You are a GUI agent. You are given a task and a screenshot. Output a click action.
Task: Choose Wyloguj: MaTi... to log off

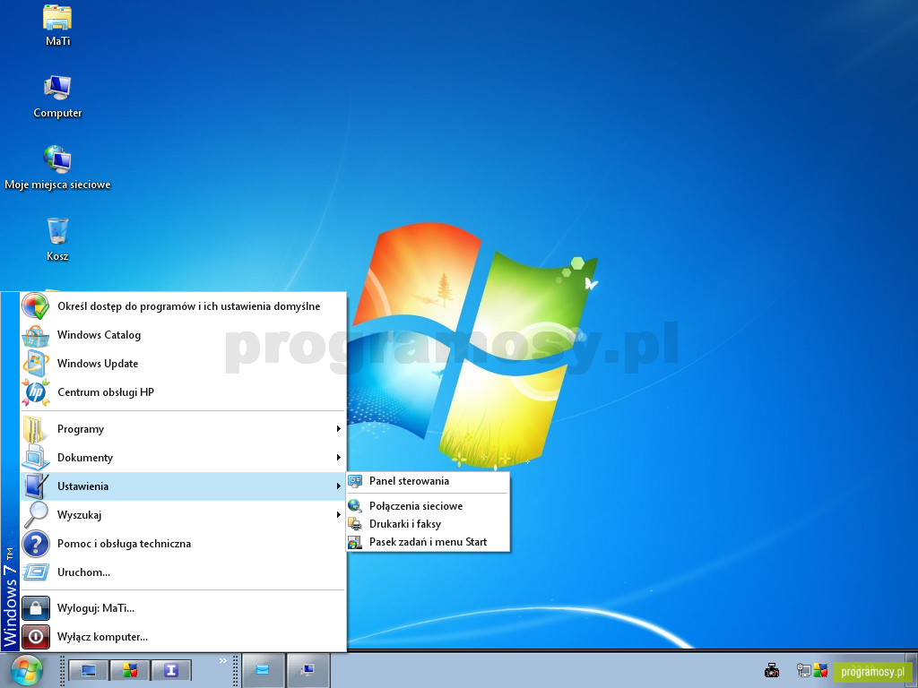click(x=183, y=608)
